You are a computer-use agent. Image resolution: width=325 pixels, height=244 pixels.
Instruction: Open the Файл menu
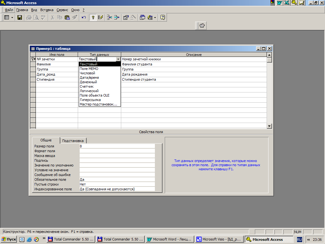tap(9, 10)
